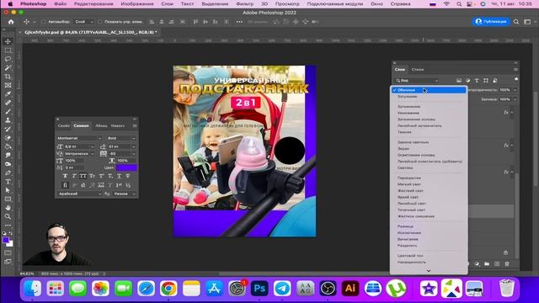Open the Home screen icon
This screenshot has width=539, height=303.
coord(11,22)
